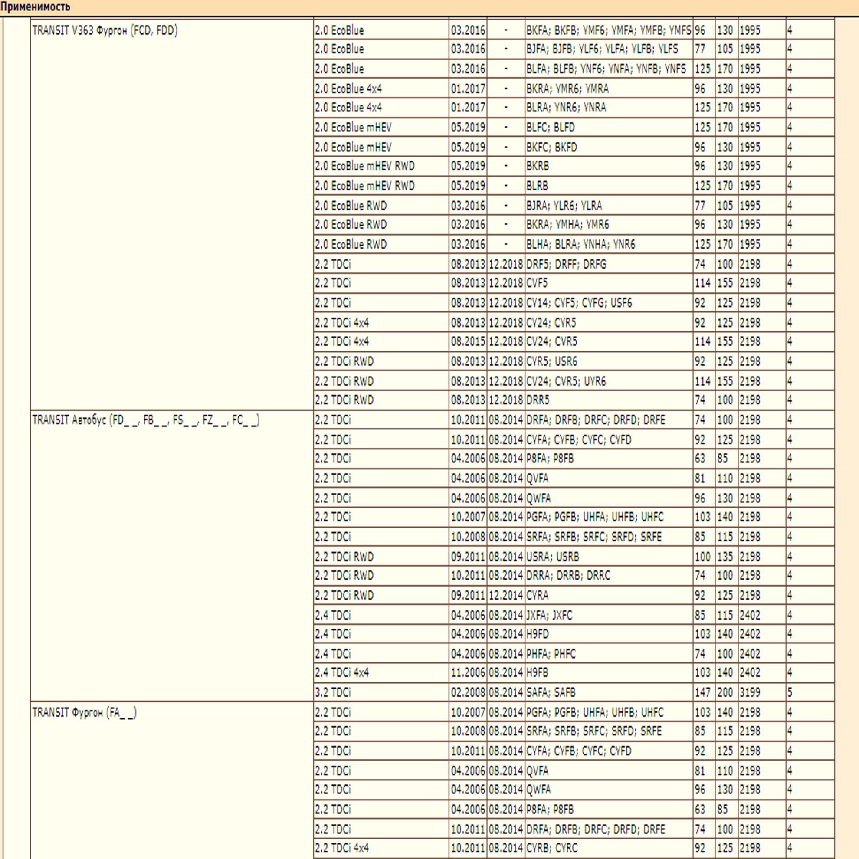The height and width of the screenshot is (859, 859).
Task: Click engine codes cell CVRB; CVRC
Action: [609, 848]
